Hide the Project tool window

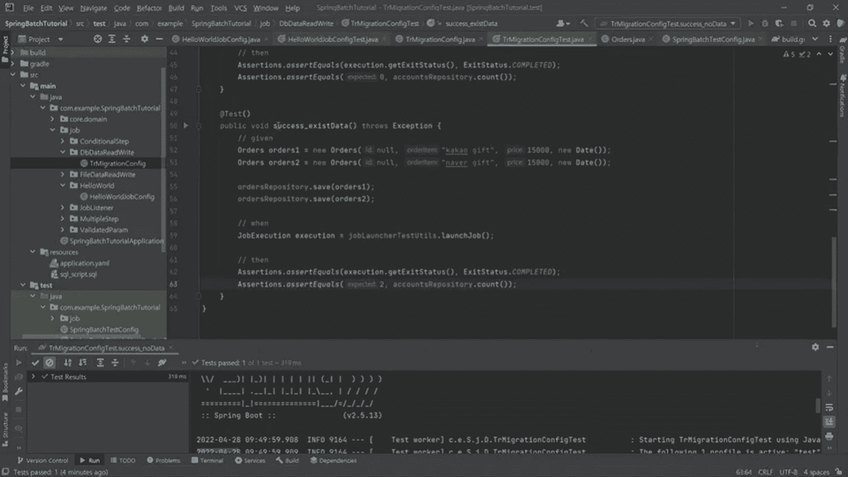[159, 39]
